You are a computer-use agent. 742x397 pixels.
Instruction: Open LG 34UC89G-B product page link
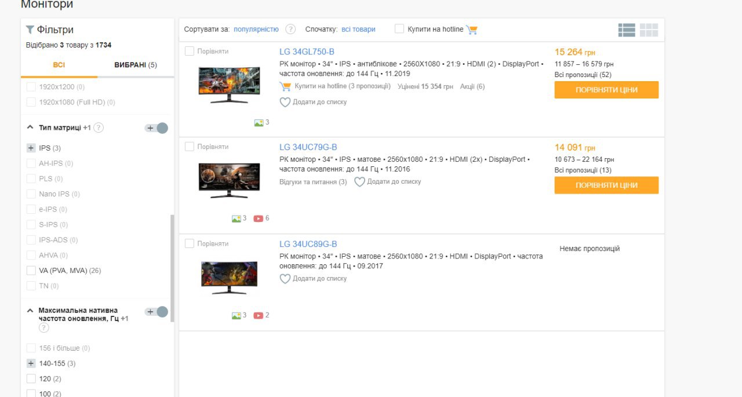point(308,244)
